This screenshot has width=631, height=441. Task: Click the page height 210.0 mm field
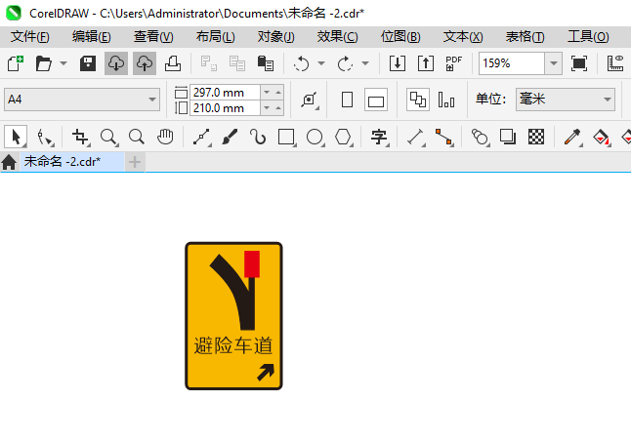click(225, 108)
